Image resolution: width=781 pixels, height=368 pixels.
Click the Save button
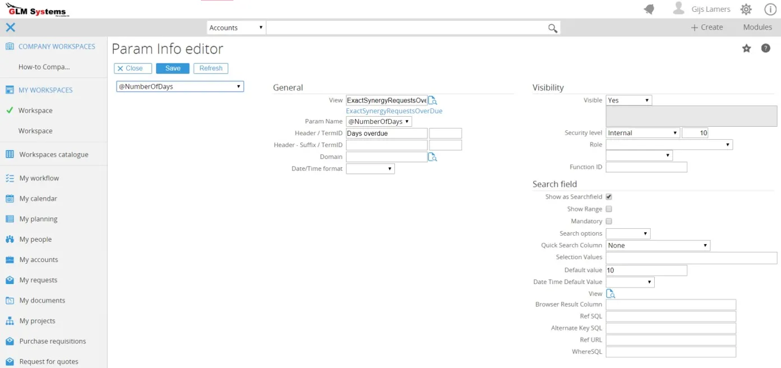coord(173,68)
